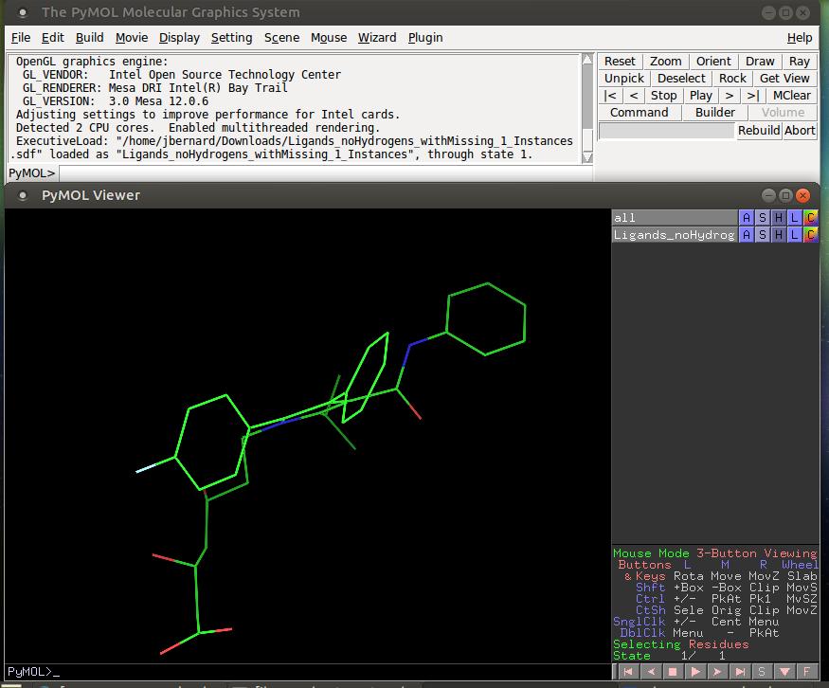The width and height of the screenshot is (829, 688).
Task: Toggle the Rock animation button
Action: click(732, 79)
